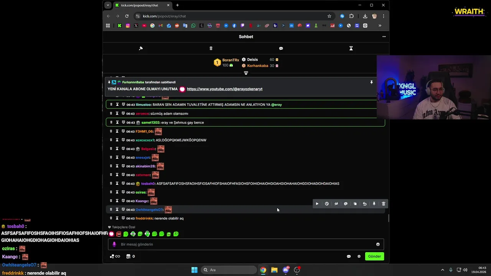Screen dimensions: 491x276
Task: Open Chrome apps grid icon
Action: pyautogui.click(x=108, y=26)
